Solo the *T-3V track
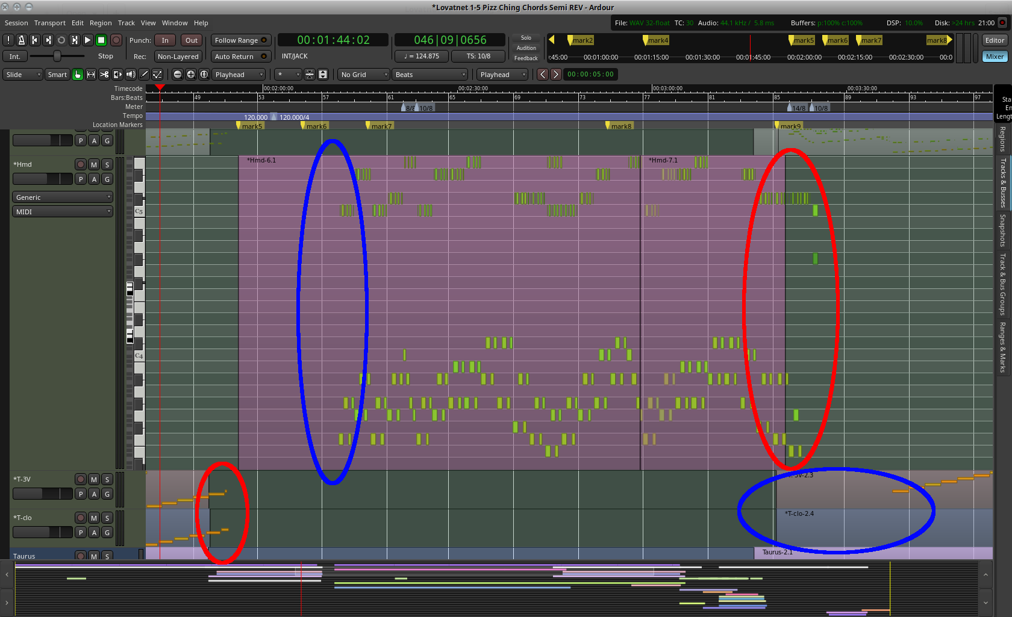 [x=107, y=479]
